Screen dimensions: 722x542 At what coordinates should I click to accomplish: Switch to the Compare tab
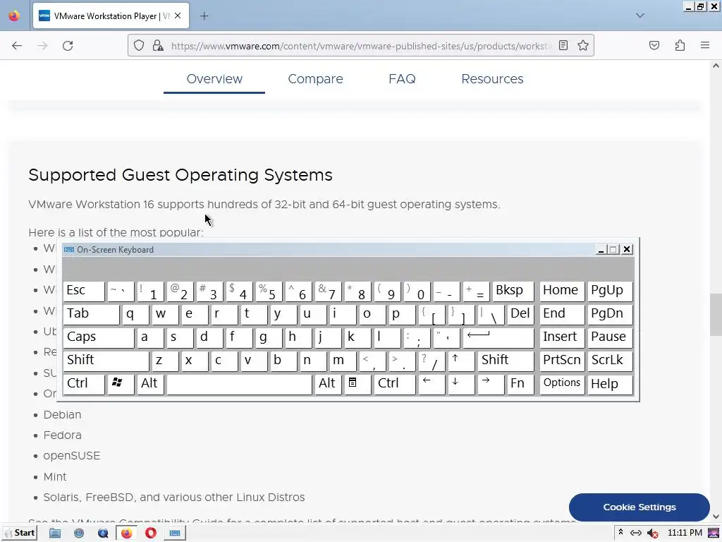(315, 79)
